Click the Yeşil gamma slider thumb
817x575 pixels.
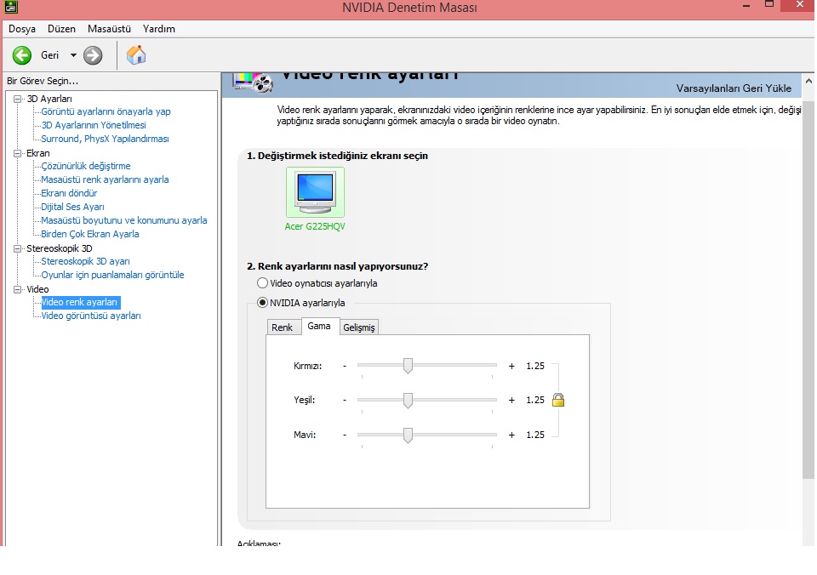(408, 401)
